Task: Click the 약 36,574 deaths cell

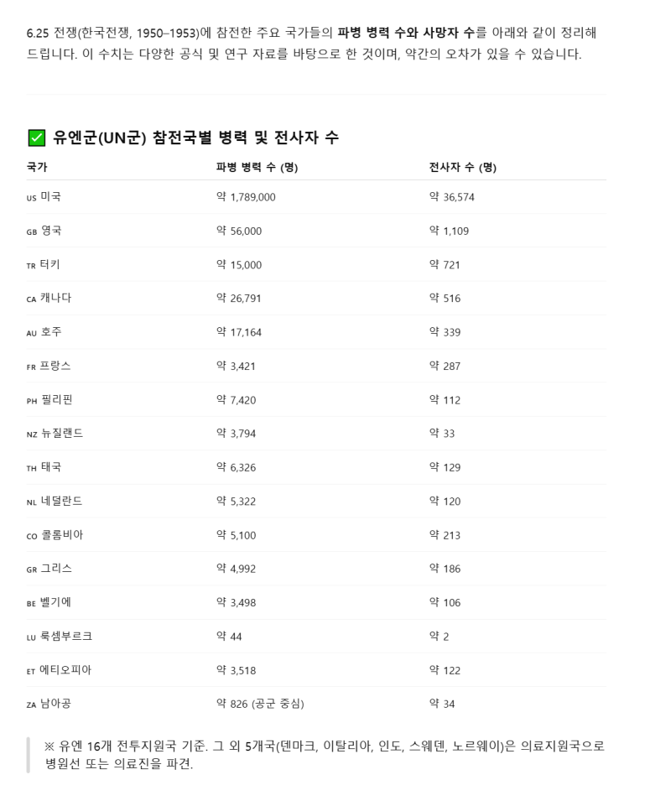Action: pos(451,197)
